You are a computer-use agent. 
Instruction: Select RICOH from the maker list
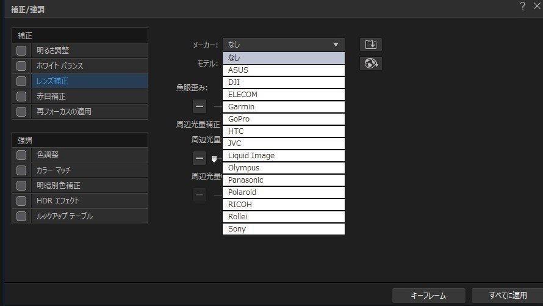284,204
